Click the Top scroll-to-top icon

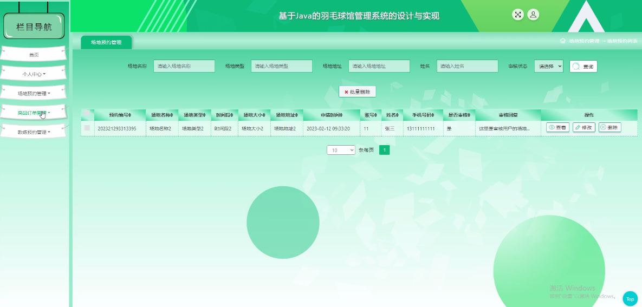(x=630, y=298)
